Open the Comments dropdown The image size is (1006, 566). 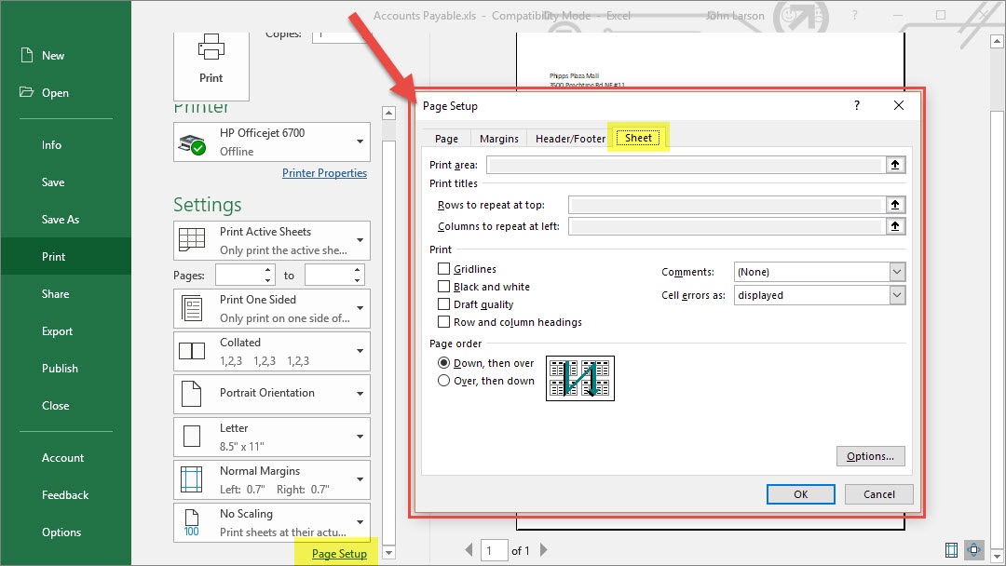(x=896, y=272)
